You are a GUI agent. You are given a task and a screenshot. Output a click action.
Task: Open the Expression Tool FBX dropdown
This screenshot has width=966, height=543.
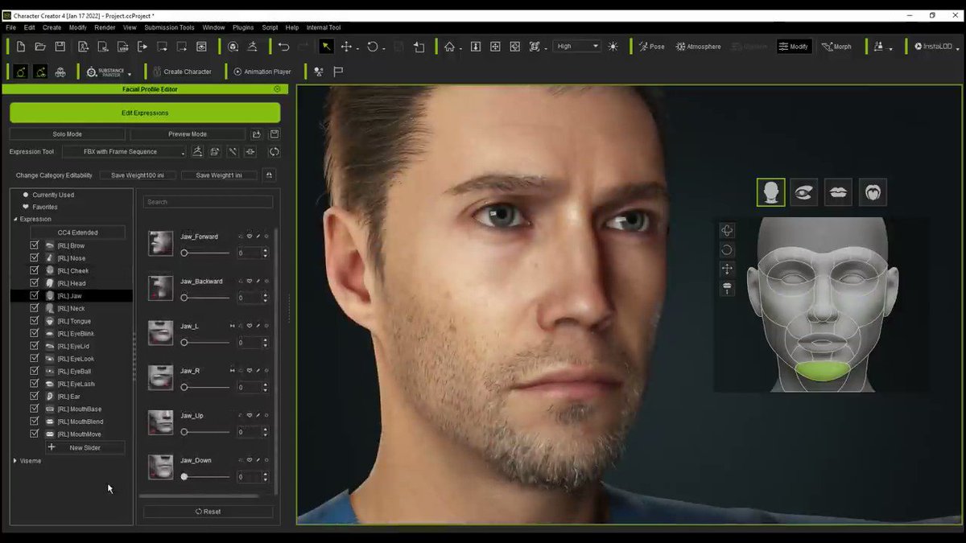click(124, 151)
